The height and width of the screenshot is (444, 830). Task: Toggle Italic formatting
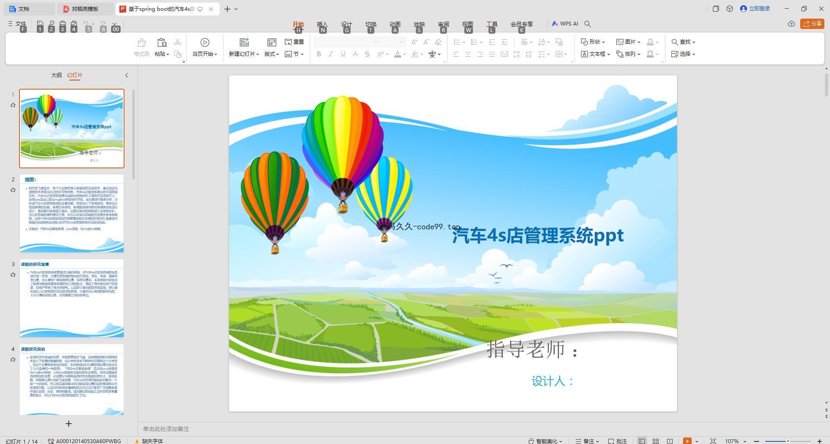(x=331, y=54)
